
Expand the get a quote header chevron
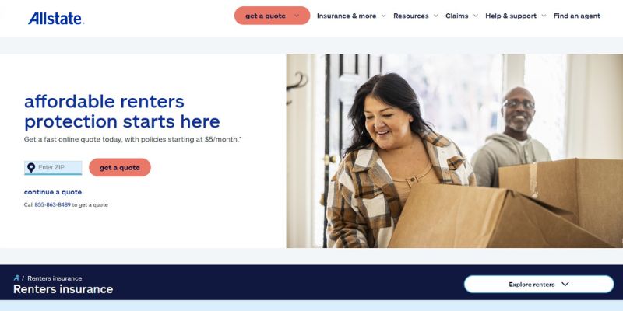tap(297, 16)
